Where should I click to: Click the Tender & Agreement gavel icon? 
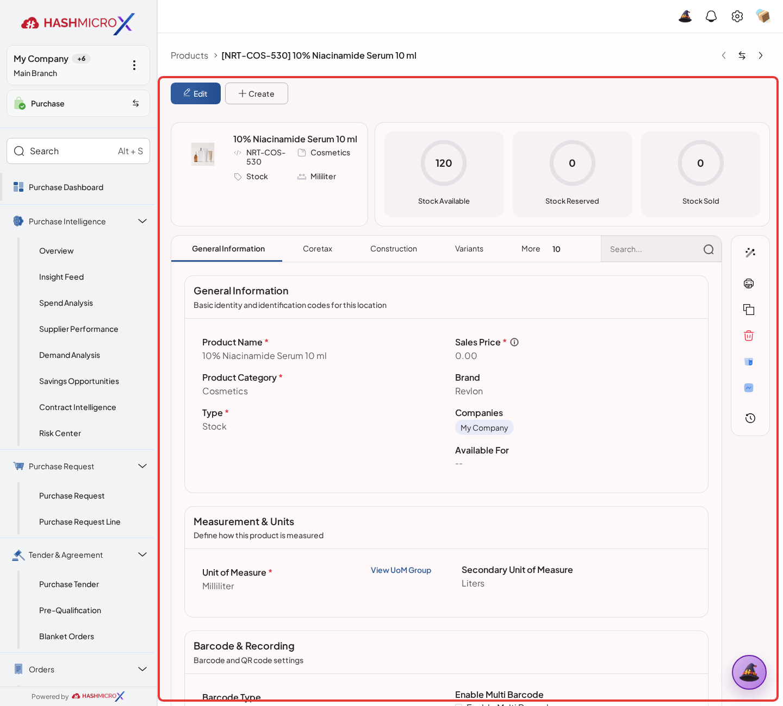18,554
